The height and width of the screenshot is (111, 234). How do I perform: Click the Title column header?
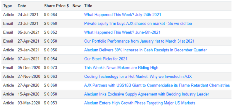[88, 6]
